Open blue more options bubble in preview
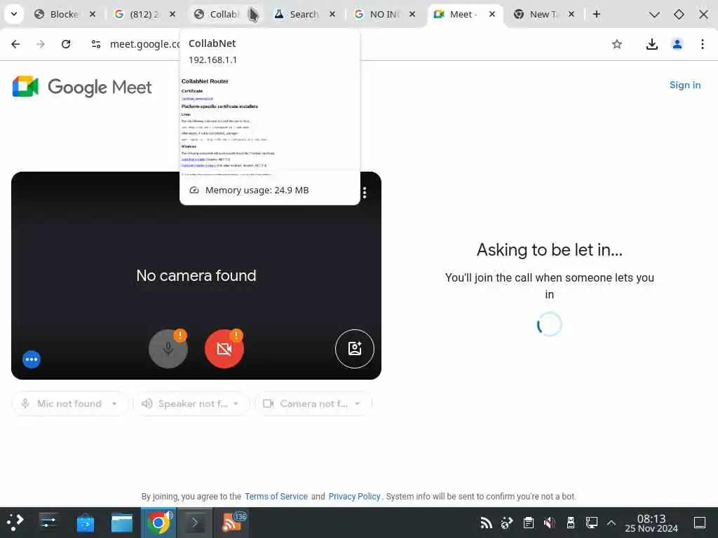The width and height of the screenshot is (718, 538). click(x=32, y=359)
